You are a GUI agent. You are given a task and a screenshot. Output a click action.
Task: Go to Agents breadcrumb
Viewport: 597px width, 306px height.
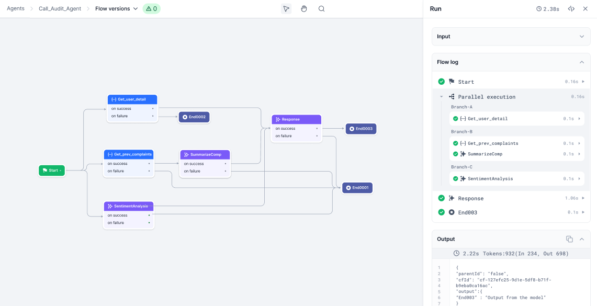tap(16, 9)
